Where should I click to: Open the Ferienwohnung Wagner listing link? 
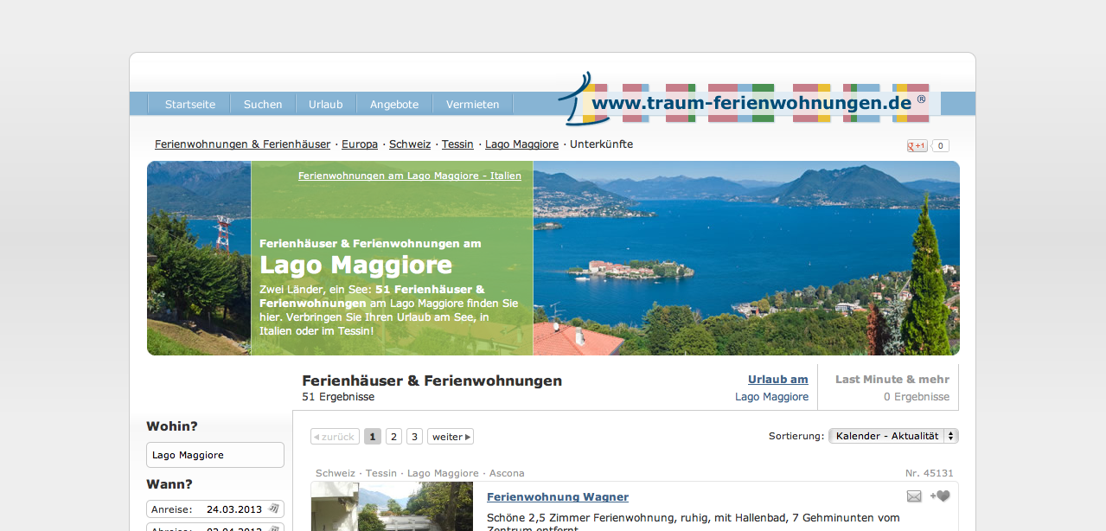coord(558,496)
